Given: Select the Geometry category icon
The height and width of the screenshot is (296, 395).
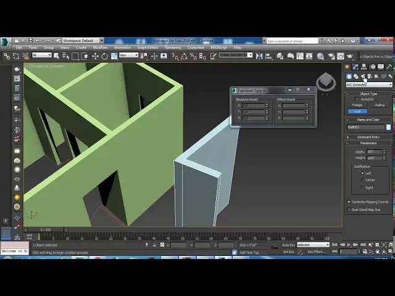Looking at the screenshot, I should coord(349,76).
